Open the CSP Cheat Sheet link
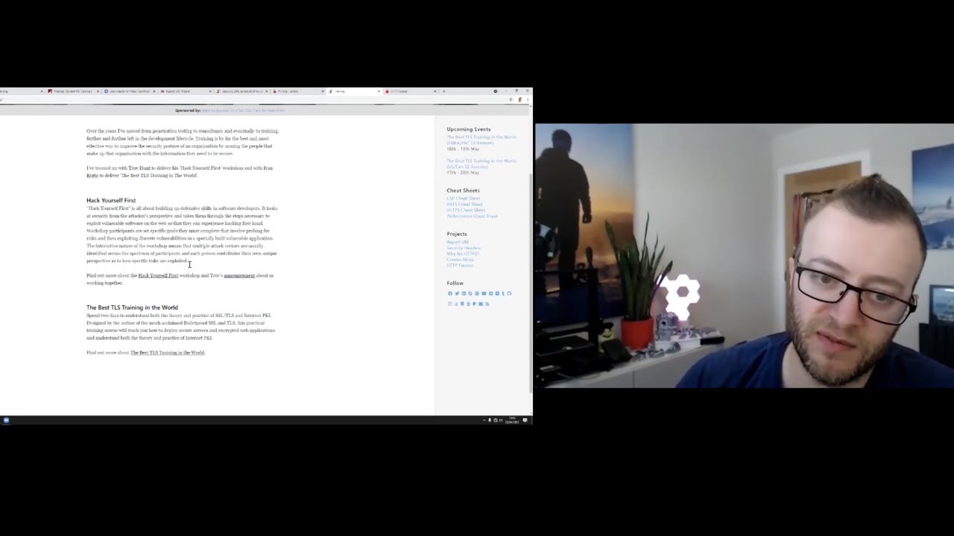Viewport: 954px width, 536px height. coord(464,198)
